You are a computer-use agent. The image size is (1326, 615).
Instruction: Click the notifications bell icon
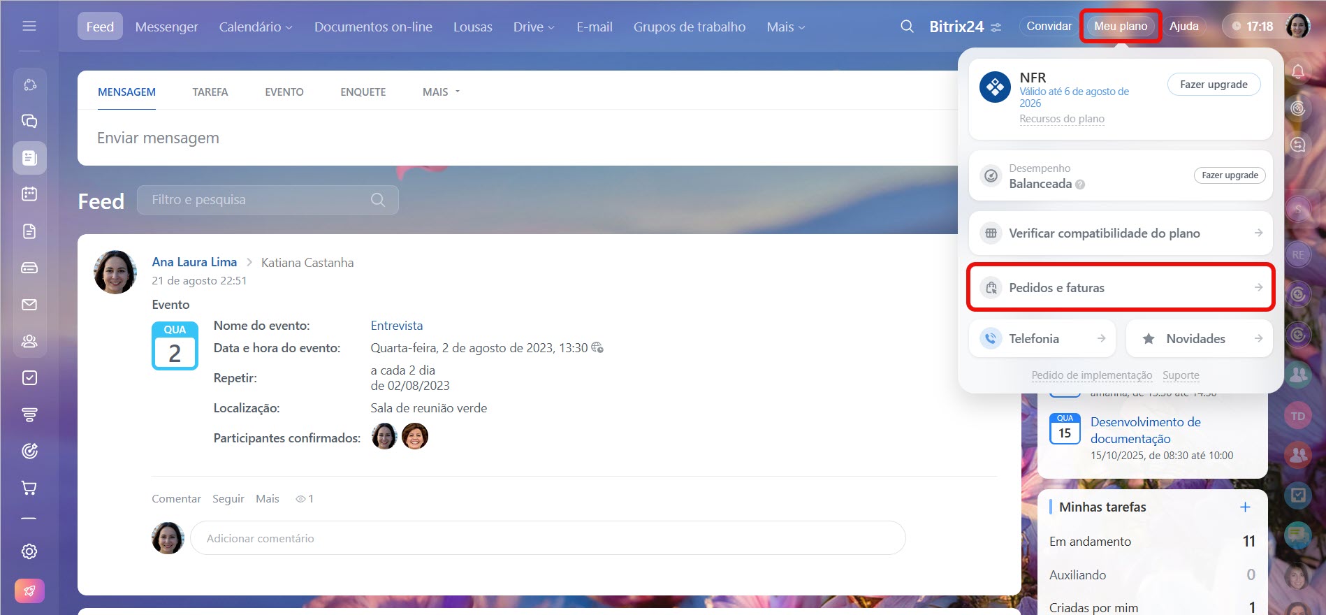coord(1298,71)
